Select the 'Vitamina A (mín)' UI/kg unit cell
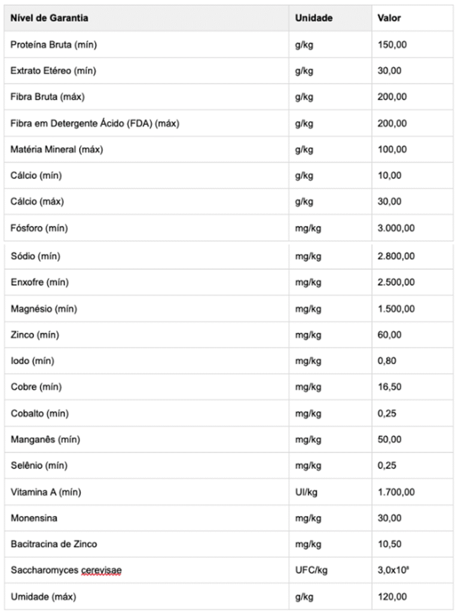Screen dimensions: 458x613 point(306,492)
